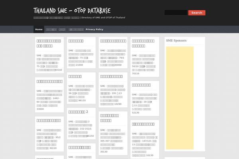Open the title of the card with postcode 20000
Viewport: 239px width, 159px height.
point(113,41)
